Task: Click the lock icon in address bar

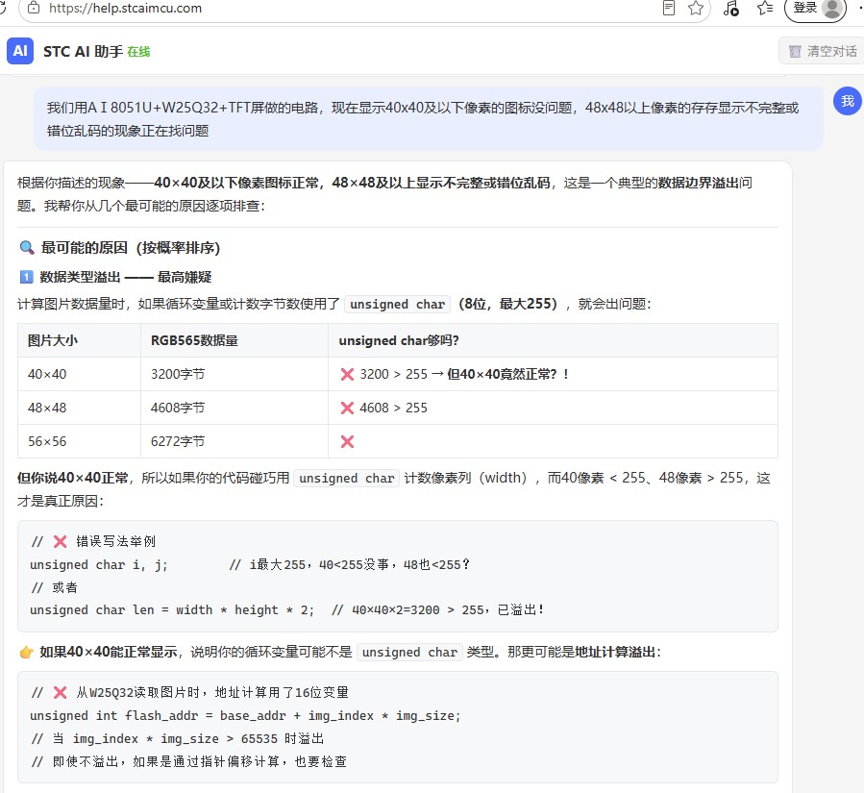Action: click(x=34, y=8)
